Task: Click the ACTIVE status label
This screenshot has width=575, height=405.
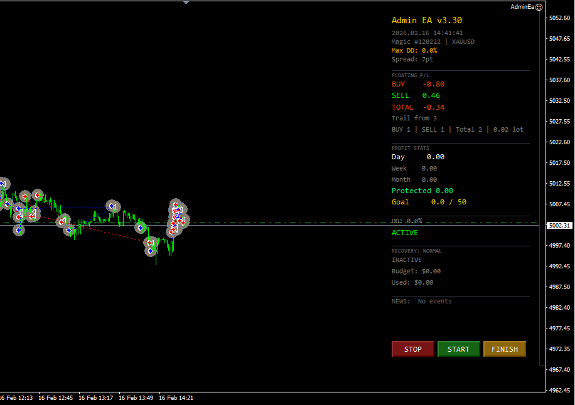Action: click(x=404, y=233)
